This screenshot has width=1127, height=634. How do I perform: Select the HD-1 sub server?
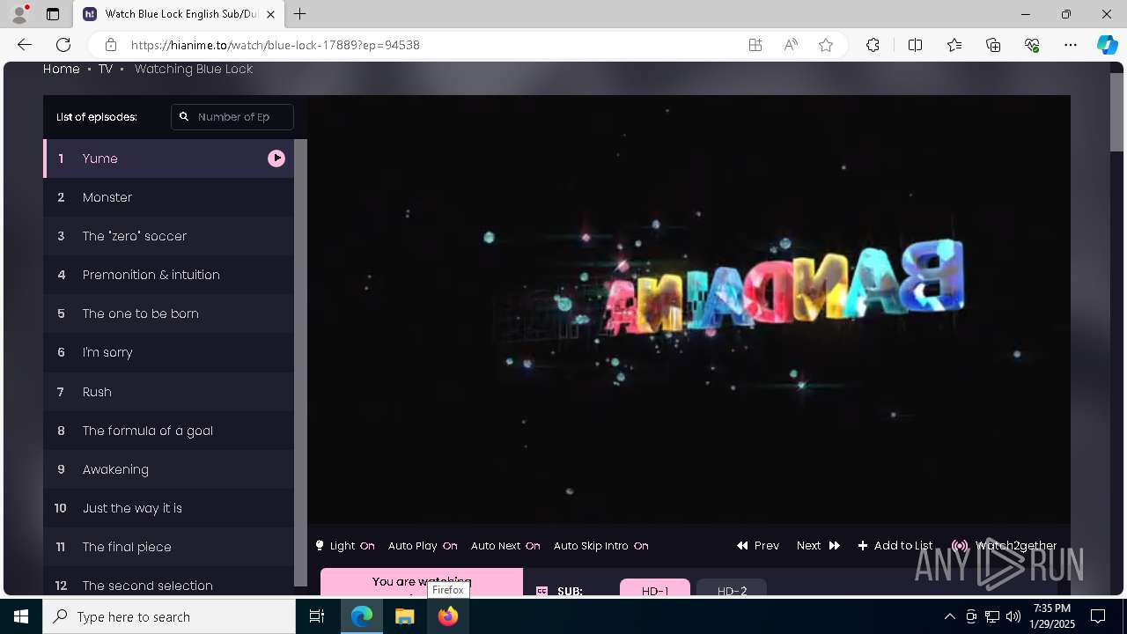coord(655,588)
